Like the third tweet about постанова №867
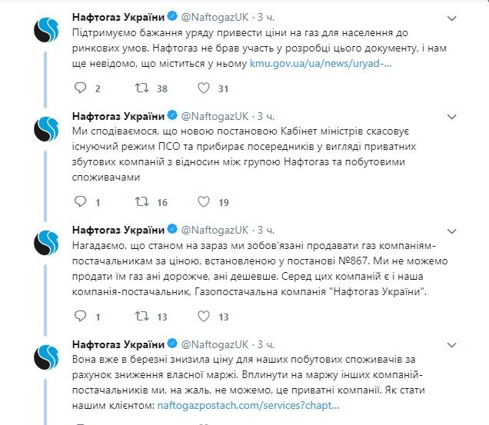The height and width of the screenshot is (425, 489). pos(204,317)
